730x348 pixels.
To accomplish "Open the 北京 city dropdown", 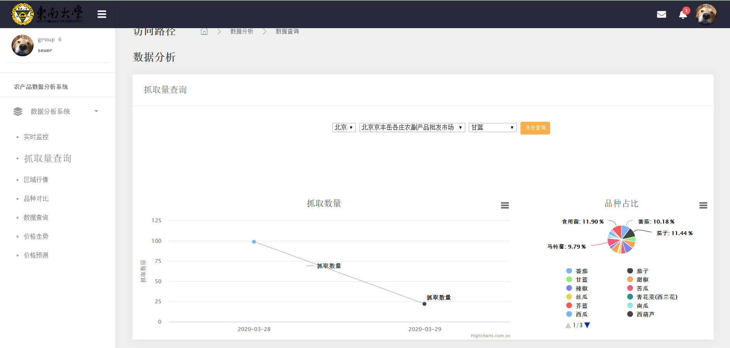I will pos(344,128).
